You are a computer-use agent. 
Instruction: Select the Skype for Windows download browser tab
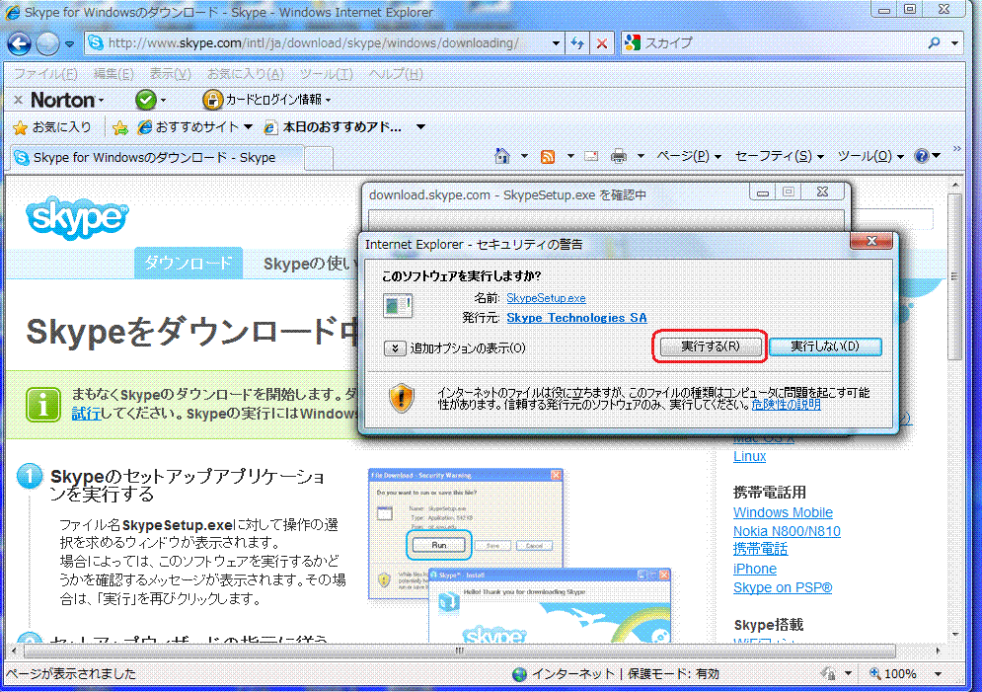tap(157, 158)
